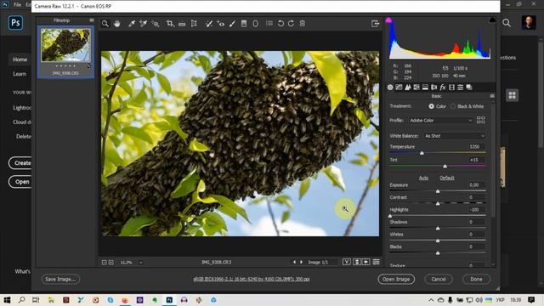This screenshot has height=306, width=544.
Task: Click the Auto tone link
Action: pos(423,178)
